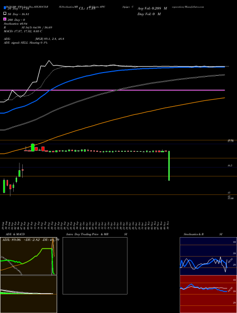Click the '29 Aug' date axis label
The width and height of the screenshot is (237, 313).
tap(4, 225)
